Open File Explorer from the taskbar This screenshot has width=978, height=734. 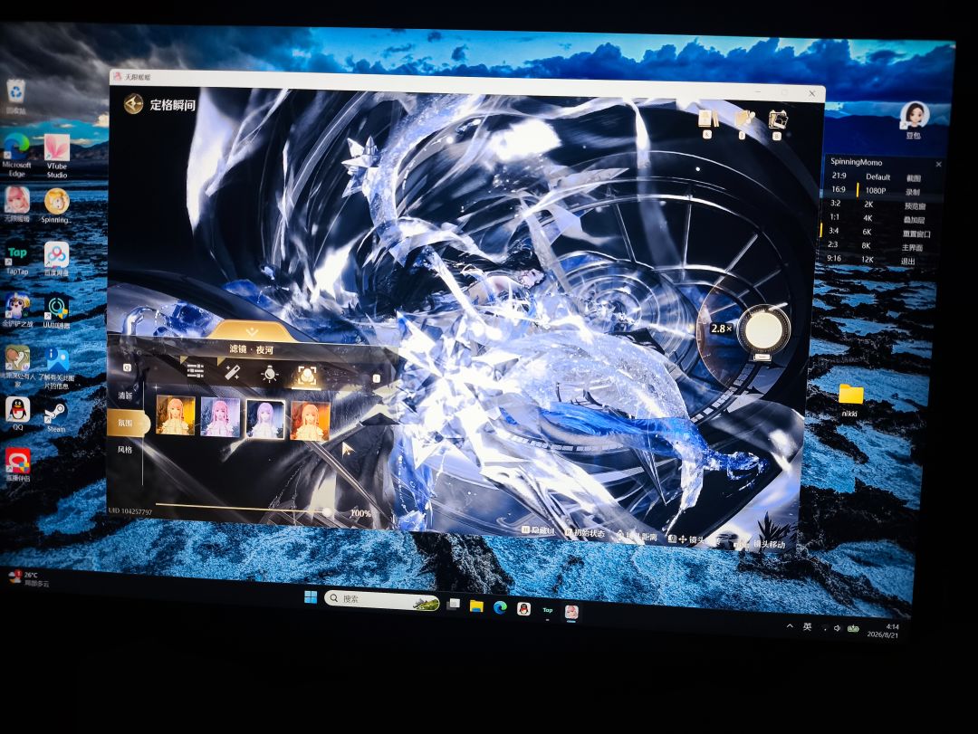point(476,605)
